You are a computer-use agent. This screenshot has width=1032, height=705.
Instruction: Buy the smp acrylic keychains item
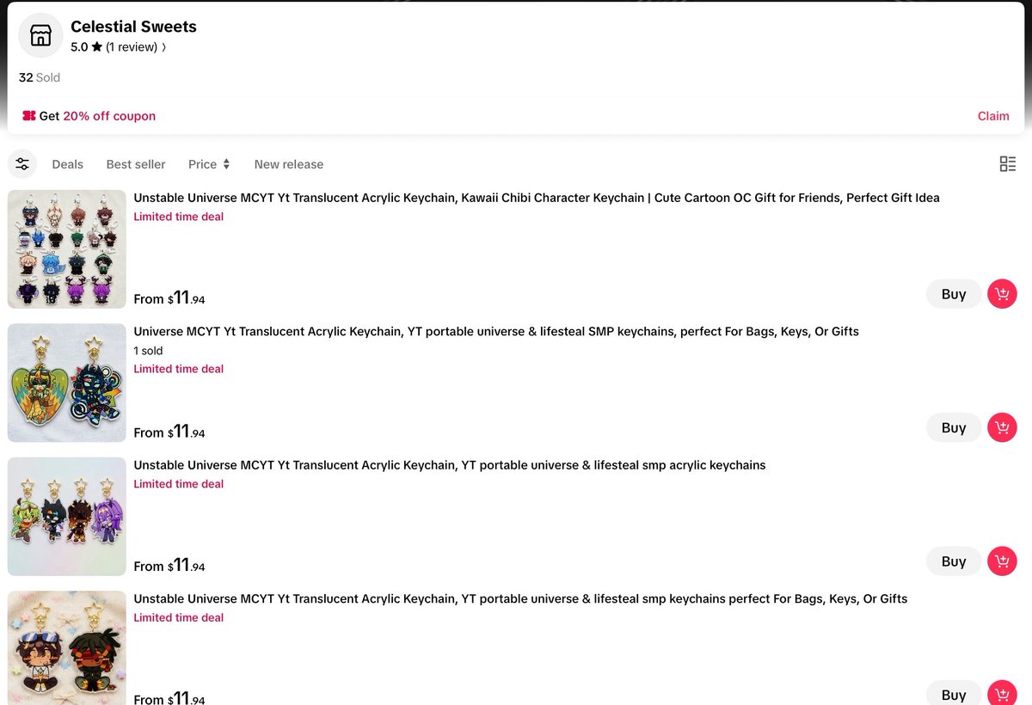coord(954,561)
